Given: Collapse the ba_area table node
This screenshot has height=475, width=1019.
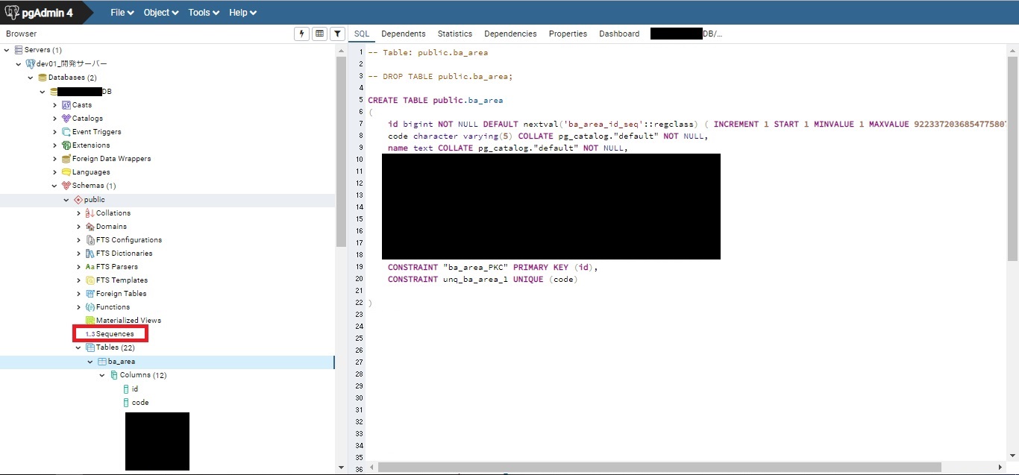Looking at the screenshot, I should click(x=90, y=362).
